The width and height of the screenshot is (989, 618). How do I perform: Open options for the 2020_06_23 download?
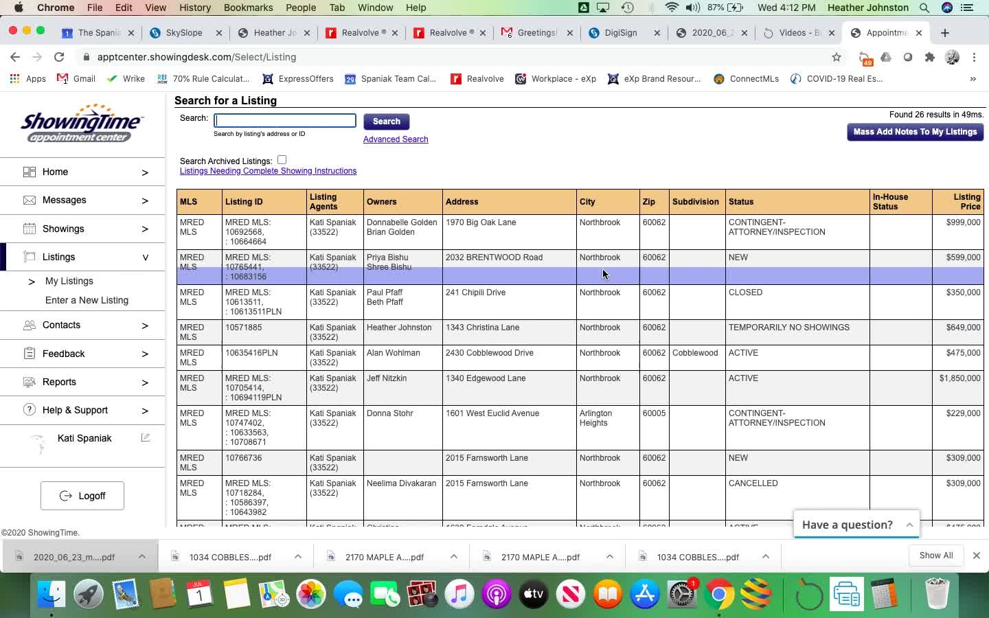142,556
